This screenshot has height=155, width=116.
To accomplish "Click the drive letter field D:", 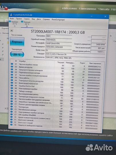I will click(58, 51).
